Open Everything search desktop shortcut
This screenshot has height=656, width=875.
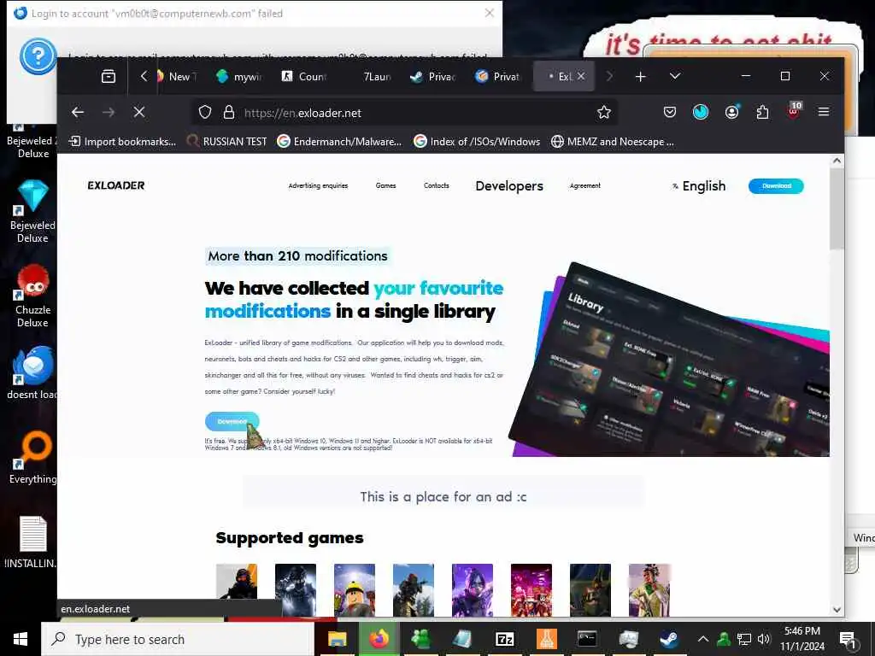pyautogui.click(x=32, y=458)
